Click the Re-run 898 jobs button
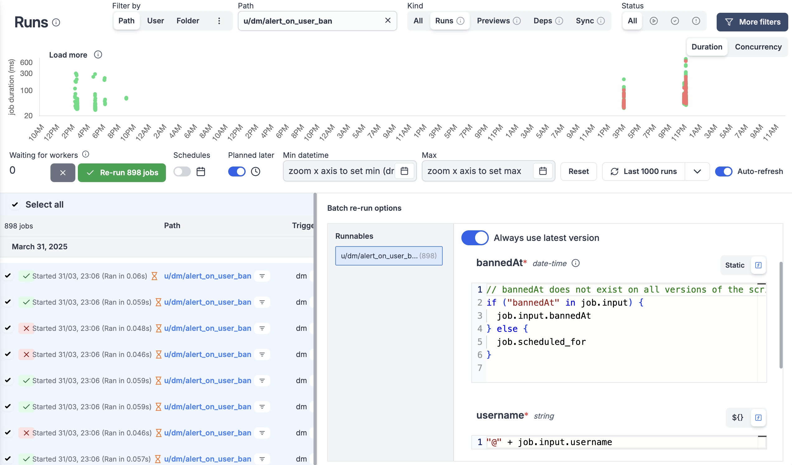This screenshot has width=792, height=465. point(122,172)
